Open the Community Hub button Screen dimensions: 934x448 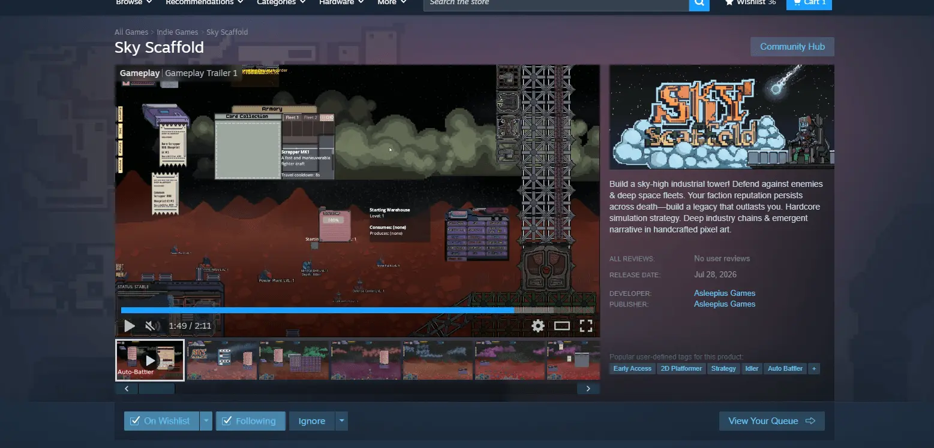point(792,47)
